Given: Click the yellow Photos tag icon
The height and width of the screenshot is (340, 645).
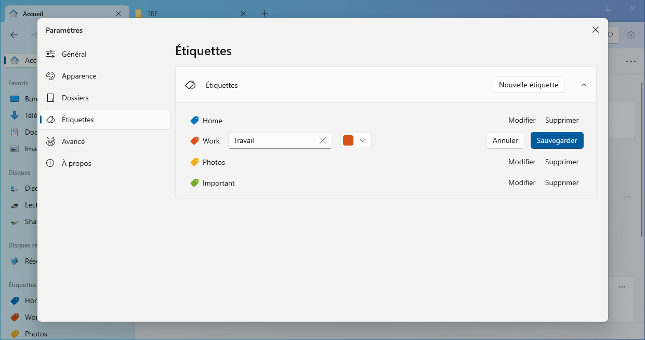Looking at the screenshot, I should [x=194, y=162].
